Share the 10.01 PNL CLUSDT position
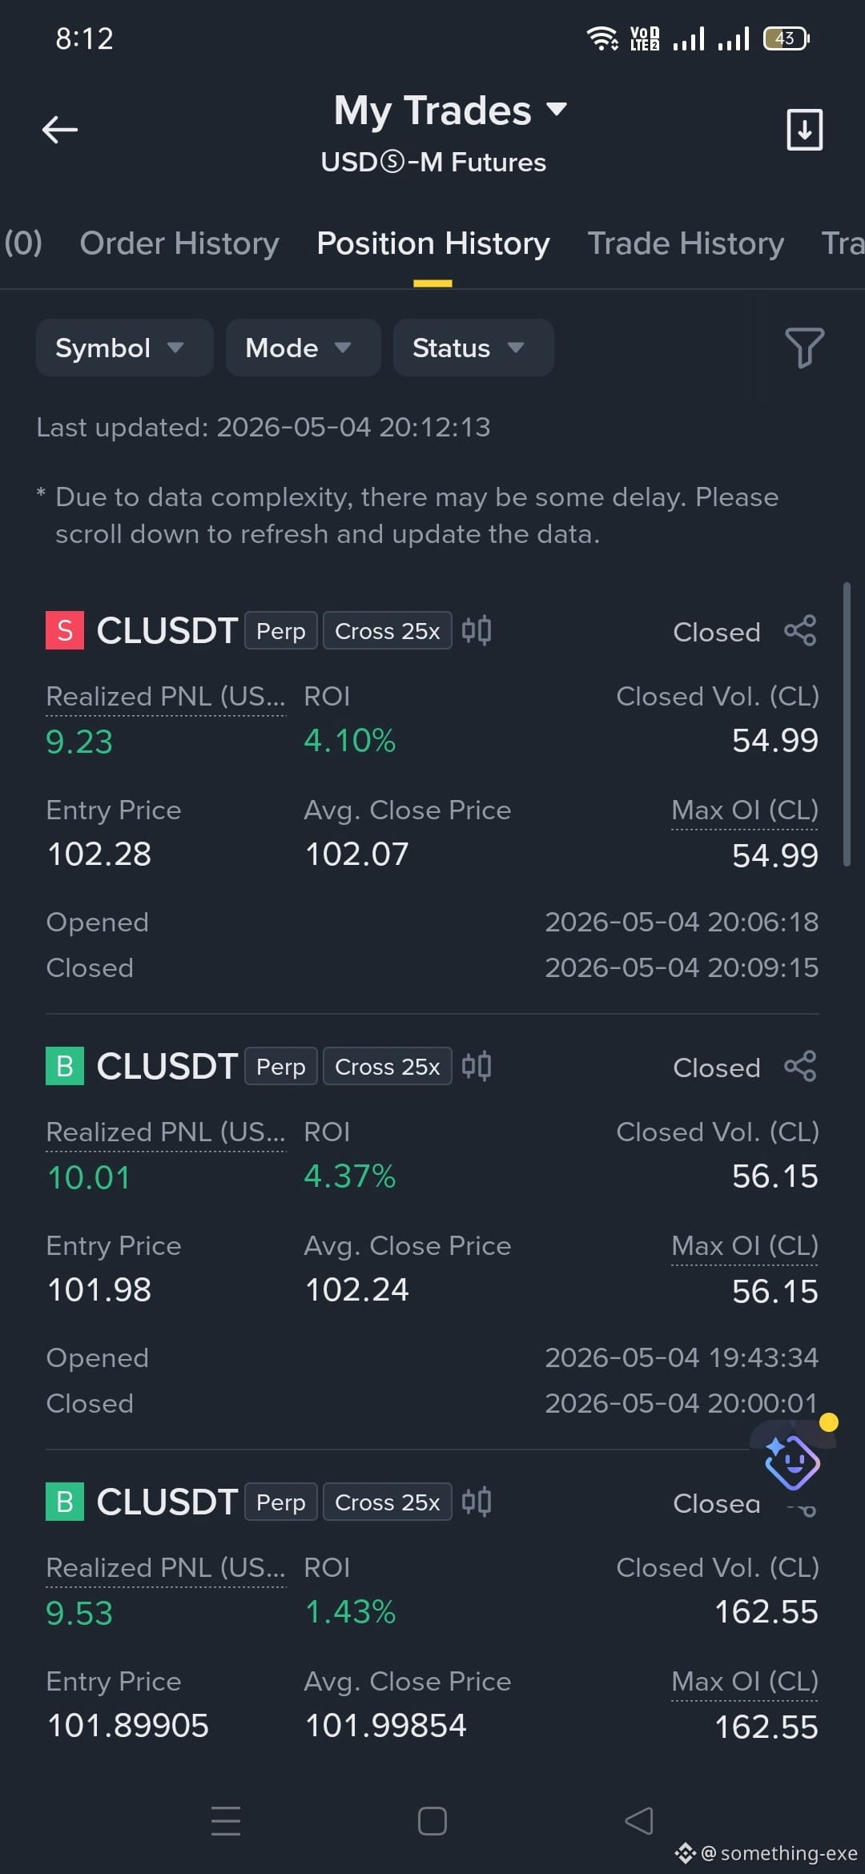 [800, 1067]
